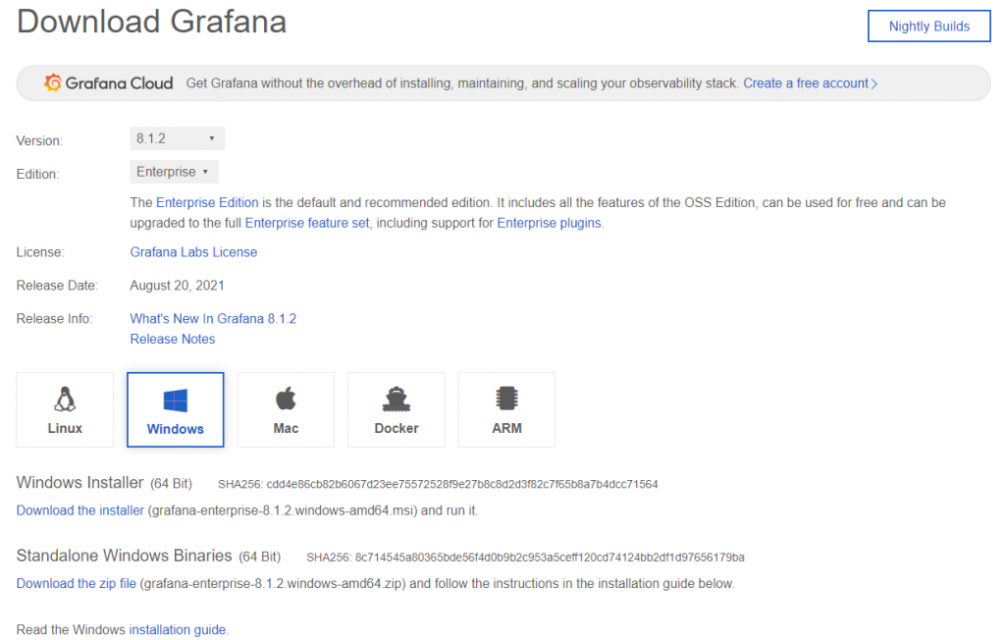The height and width of the screenshot is (640, 1005).
Task: Choose the Mac apple platform tile
Action: pos(286,409)
